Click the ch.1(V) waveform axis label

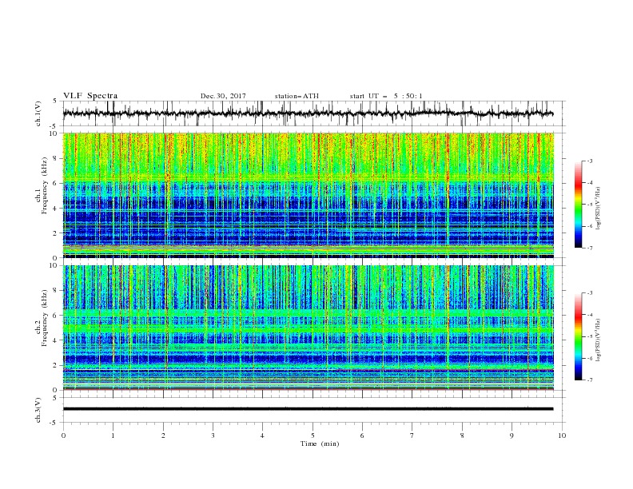(38, 113)
